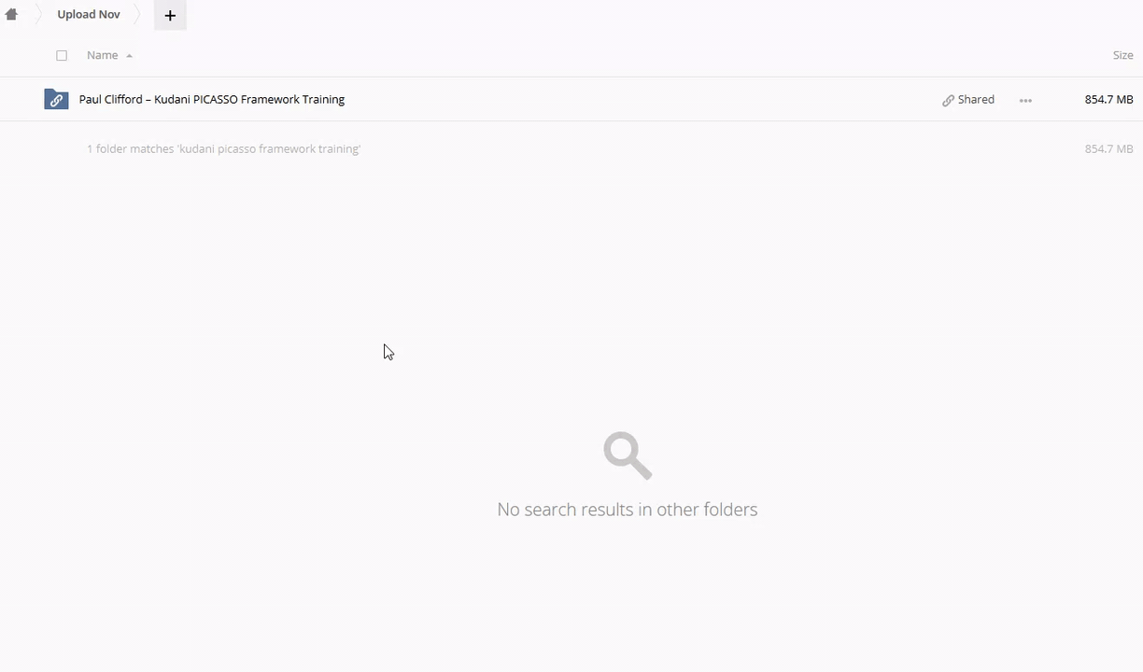
Task: Open the Upload Nov breadcrumb
Action: coord(89,15)
